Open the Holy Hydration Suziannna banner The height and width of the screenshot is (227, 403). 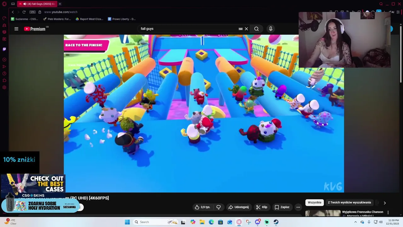[x=40, y=206]
